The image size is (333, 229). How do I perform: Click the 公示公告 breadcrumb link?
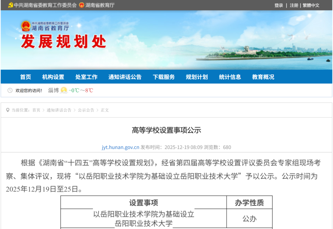pos(86,110)
